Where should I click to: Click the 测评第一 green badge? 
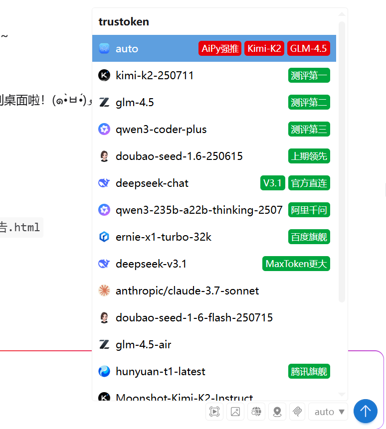(309, 75)
